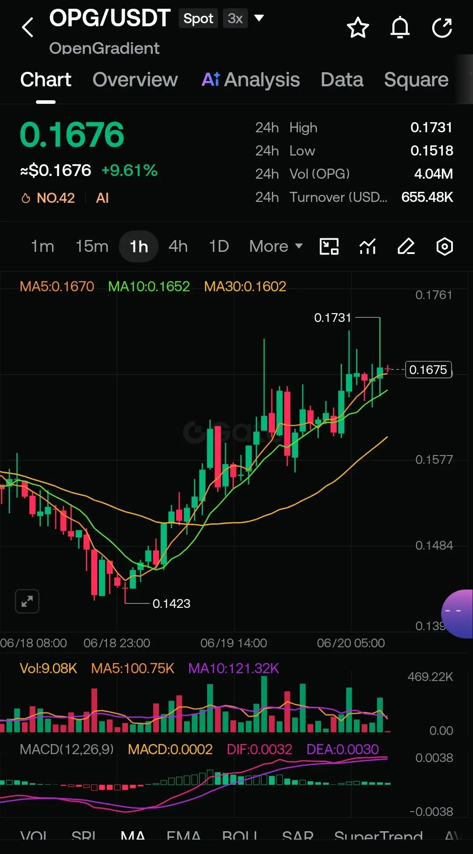Tap the MACD(12,26,9) label
The image size is (473, 854).
(67, 749)
